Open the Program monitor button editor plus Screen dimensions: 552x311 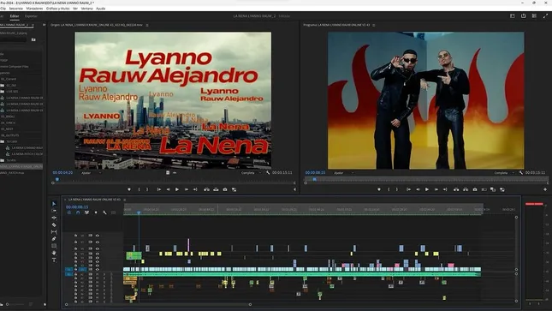click(x=545, y=189)
